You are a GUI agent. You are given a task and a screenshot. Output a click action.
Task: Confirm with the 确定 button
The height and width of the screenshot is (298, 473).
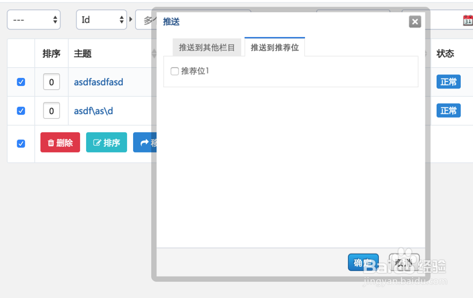pos(363,262)
